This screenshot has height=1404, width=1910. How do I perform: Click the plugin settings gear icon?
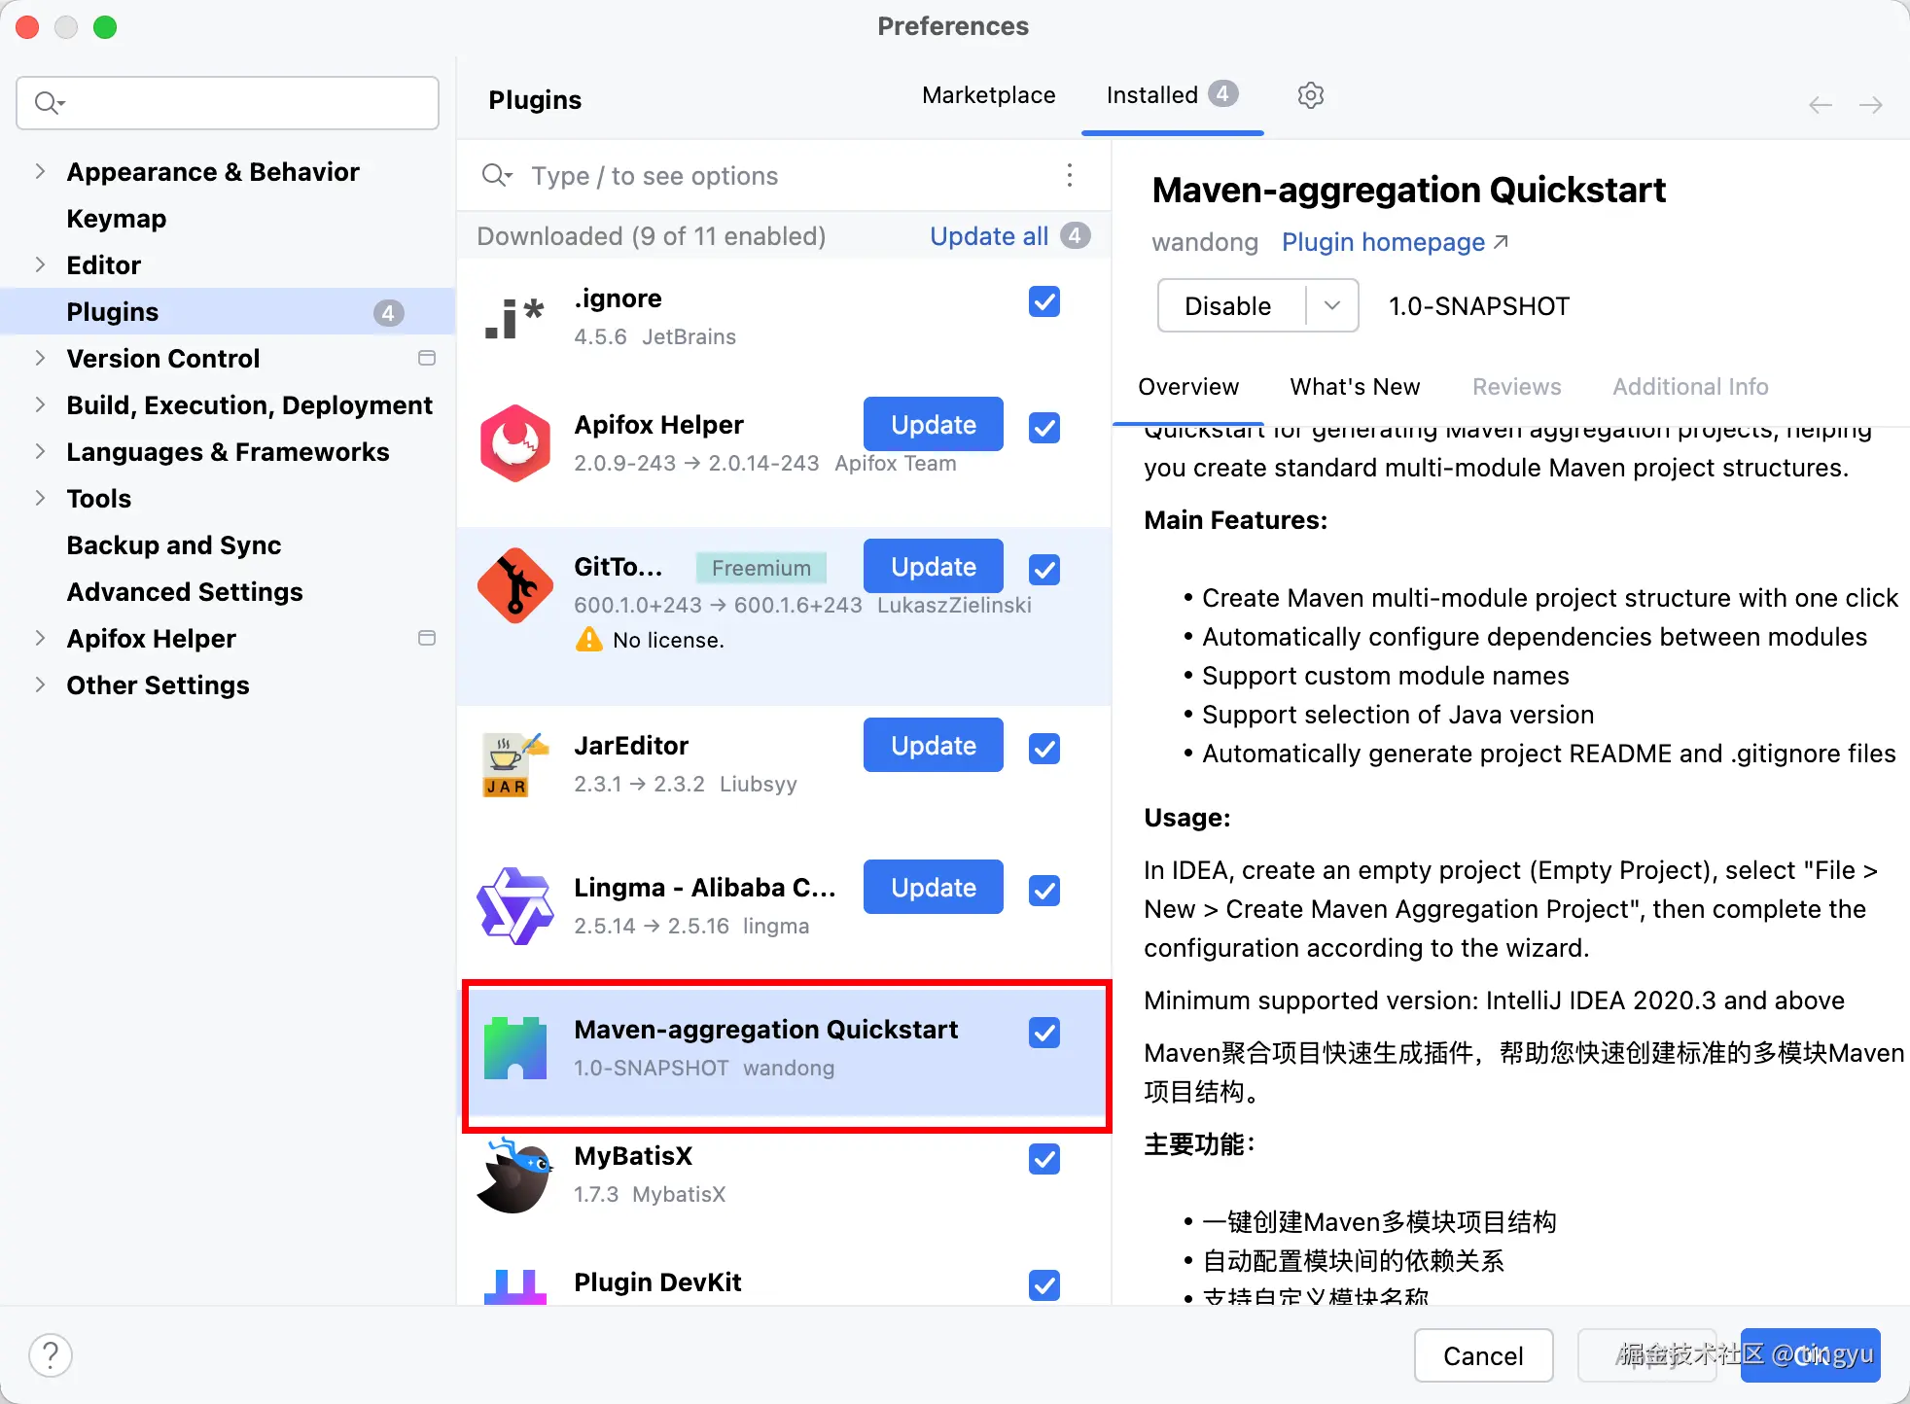pos(1310,95)
